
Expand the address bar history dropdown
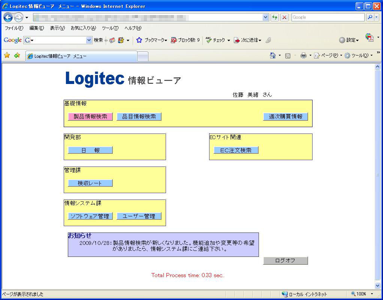click(265, 17)
